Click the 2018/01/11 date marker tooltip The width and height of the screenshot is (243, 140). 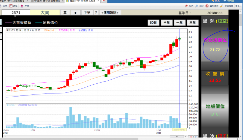(179, 130)
